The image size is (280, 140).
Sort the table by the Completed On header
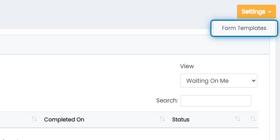(64, 120)
